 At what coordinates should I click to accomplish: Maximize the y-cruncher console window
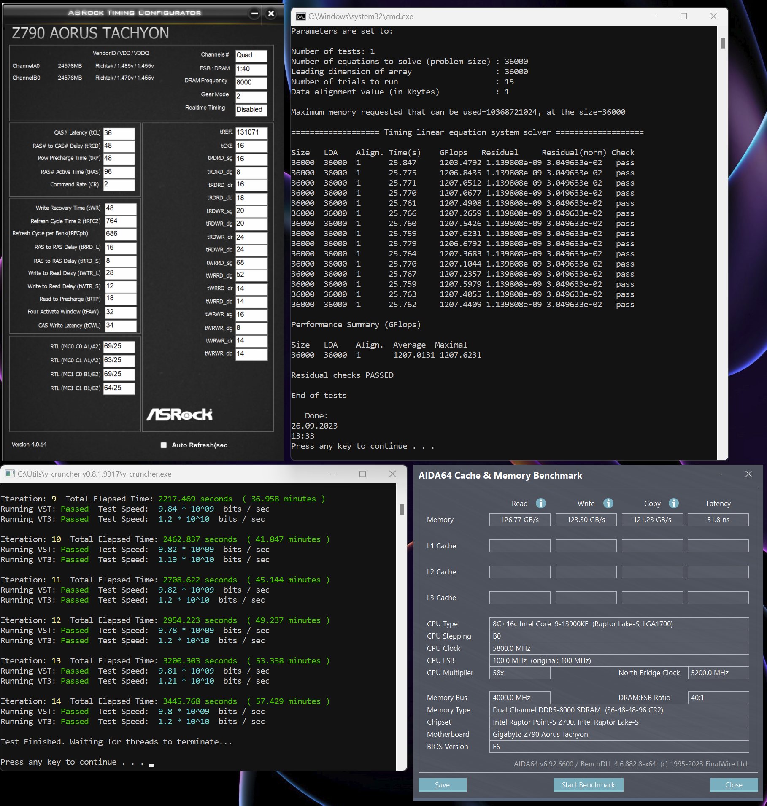[362, 474]
